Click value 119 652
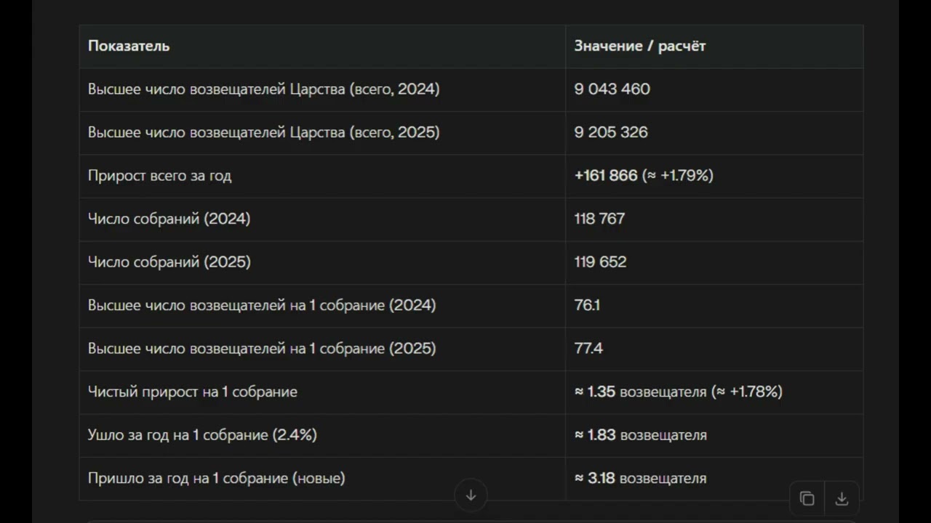The height and width of the screenshot is (523, 931). click(600, 262)
